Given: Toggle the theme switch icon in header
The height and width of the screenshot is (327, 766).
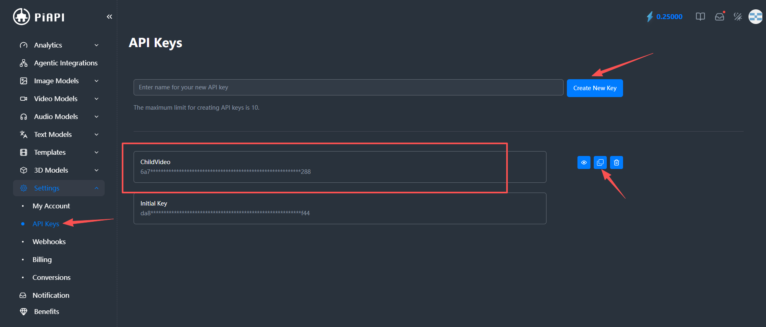Looking at the screenshot, I should point(737,17).
